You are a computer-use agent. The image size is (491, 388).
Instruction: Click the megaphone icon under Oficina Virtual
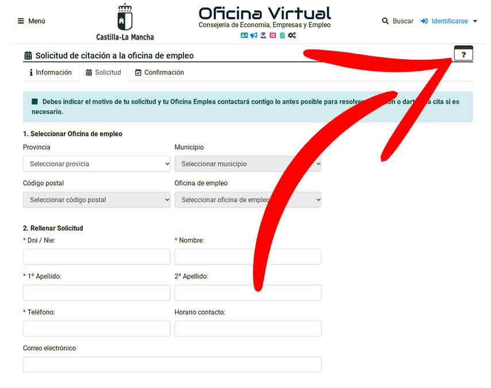point(254,36)
